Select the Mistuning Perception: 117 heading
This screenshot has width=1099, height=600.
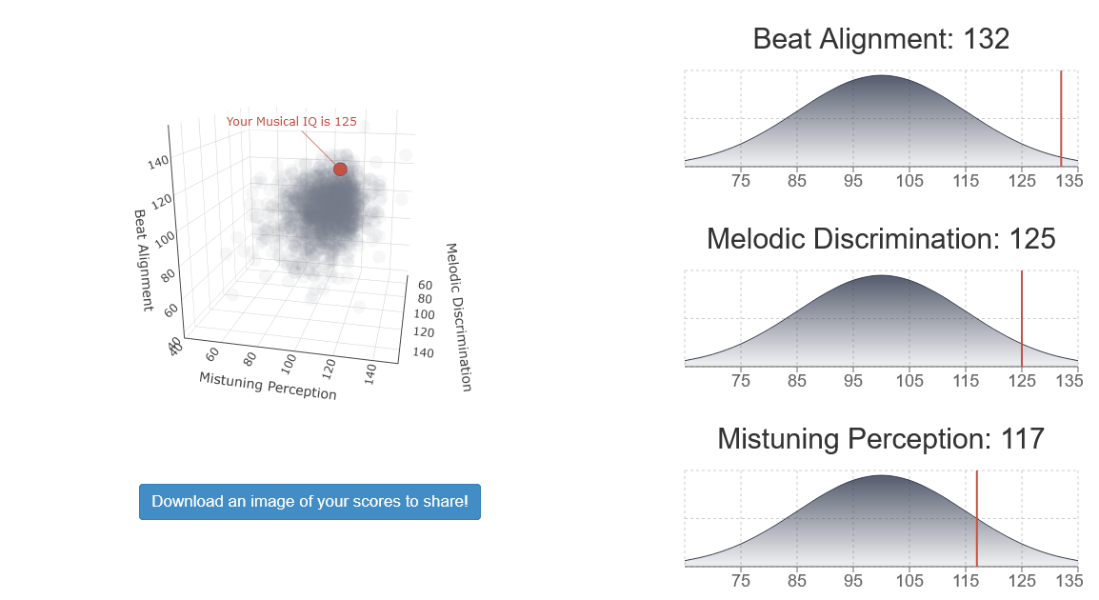coord(881,439)
